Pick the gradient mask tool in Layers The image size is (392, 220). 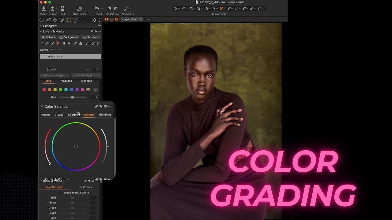[x=64, y=43]
